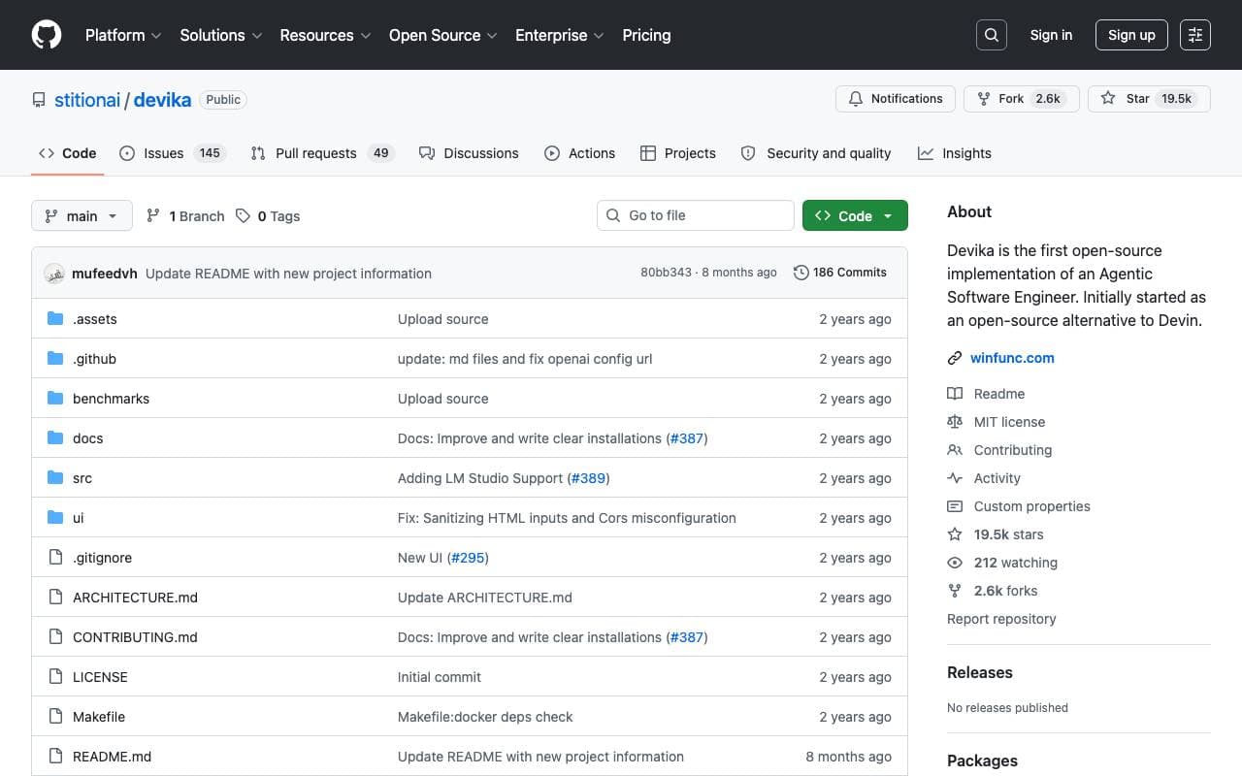The width and height of the screenshot is (1242, 776).
Task: Open the README.md file
Action: click(x=112, y=757)
